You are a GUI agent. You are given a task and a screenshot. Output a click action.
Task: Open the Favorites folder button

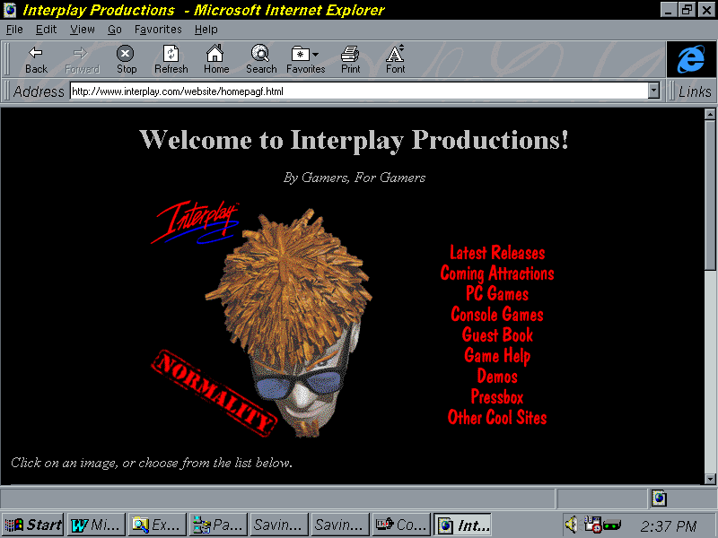point(305,59)
